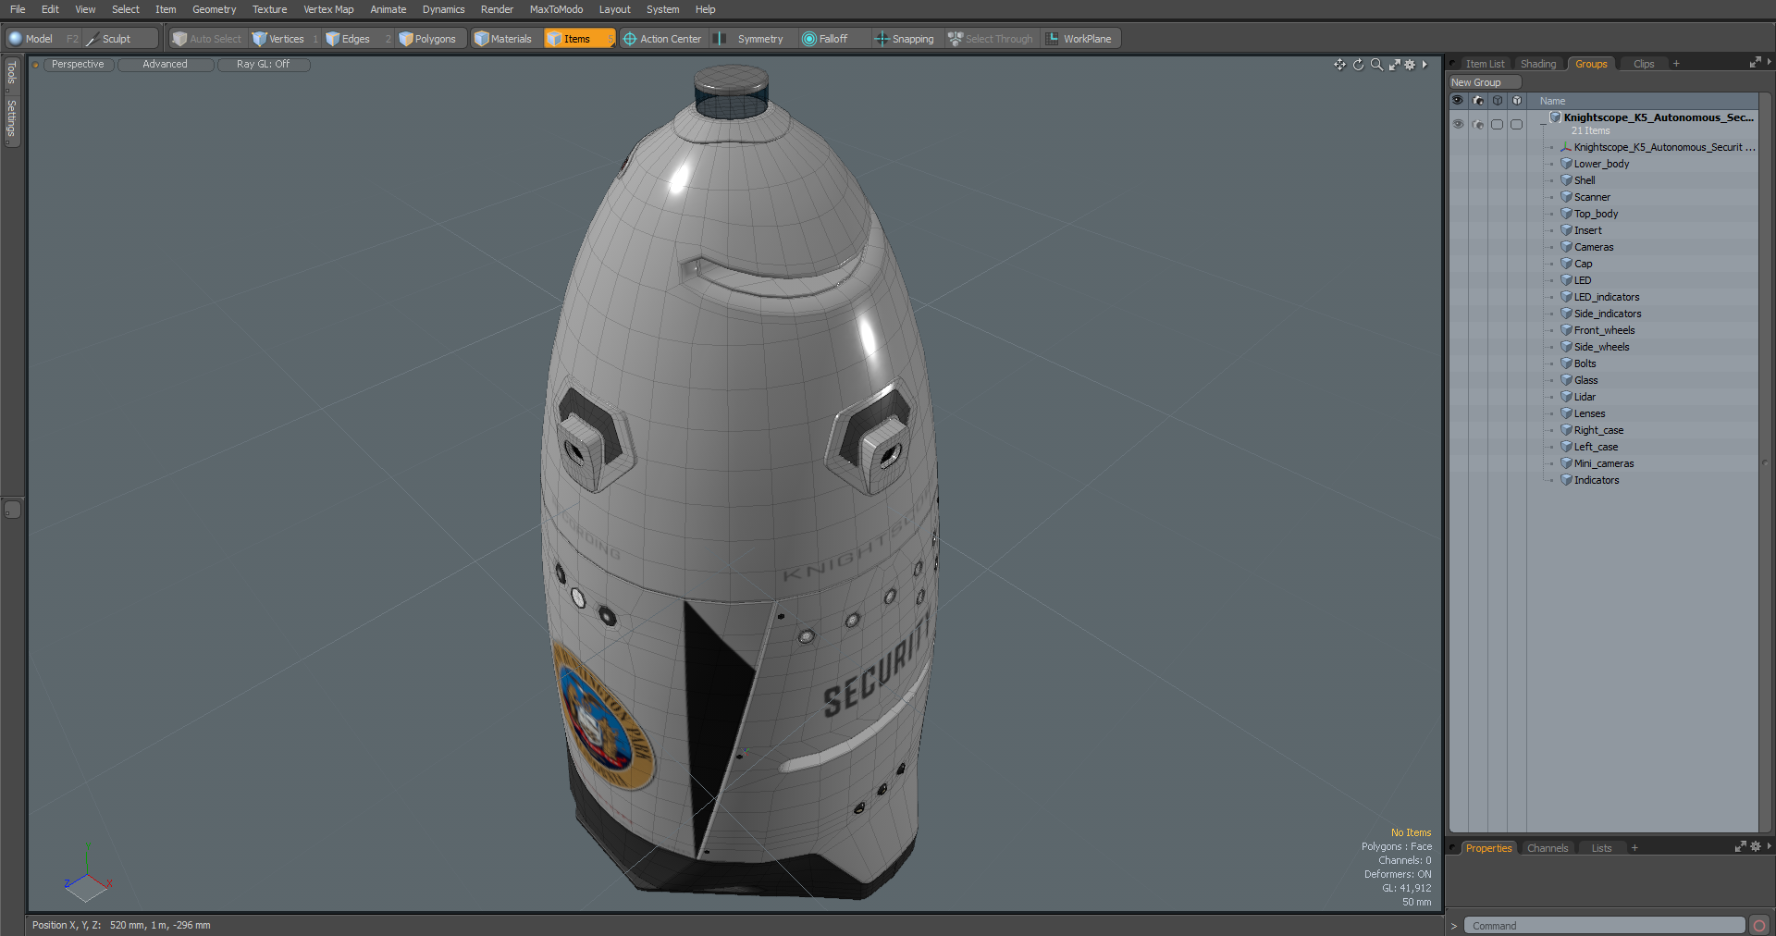Click the Indicators mesh icon

coord(1566,480)
